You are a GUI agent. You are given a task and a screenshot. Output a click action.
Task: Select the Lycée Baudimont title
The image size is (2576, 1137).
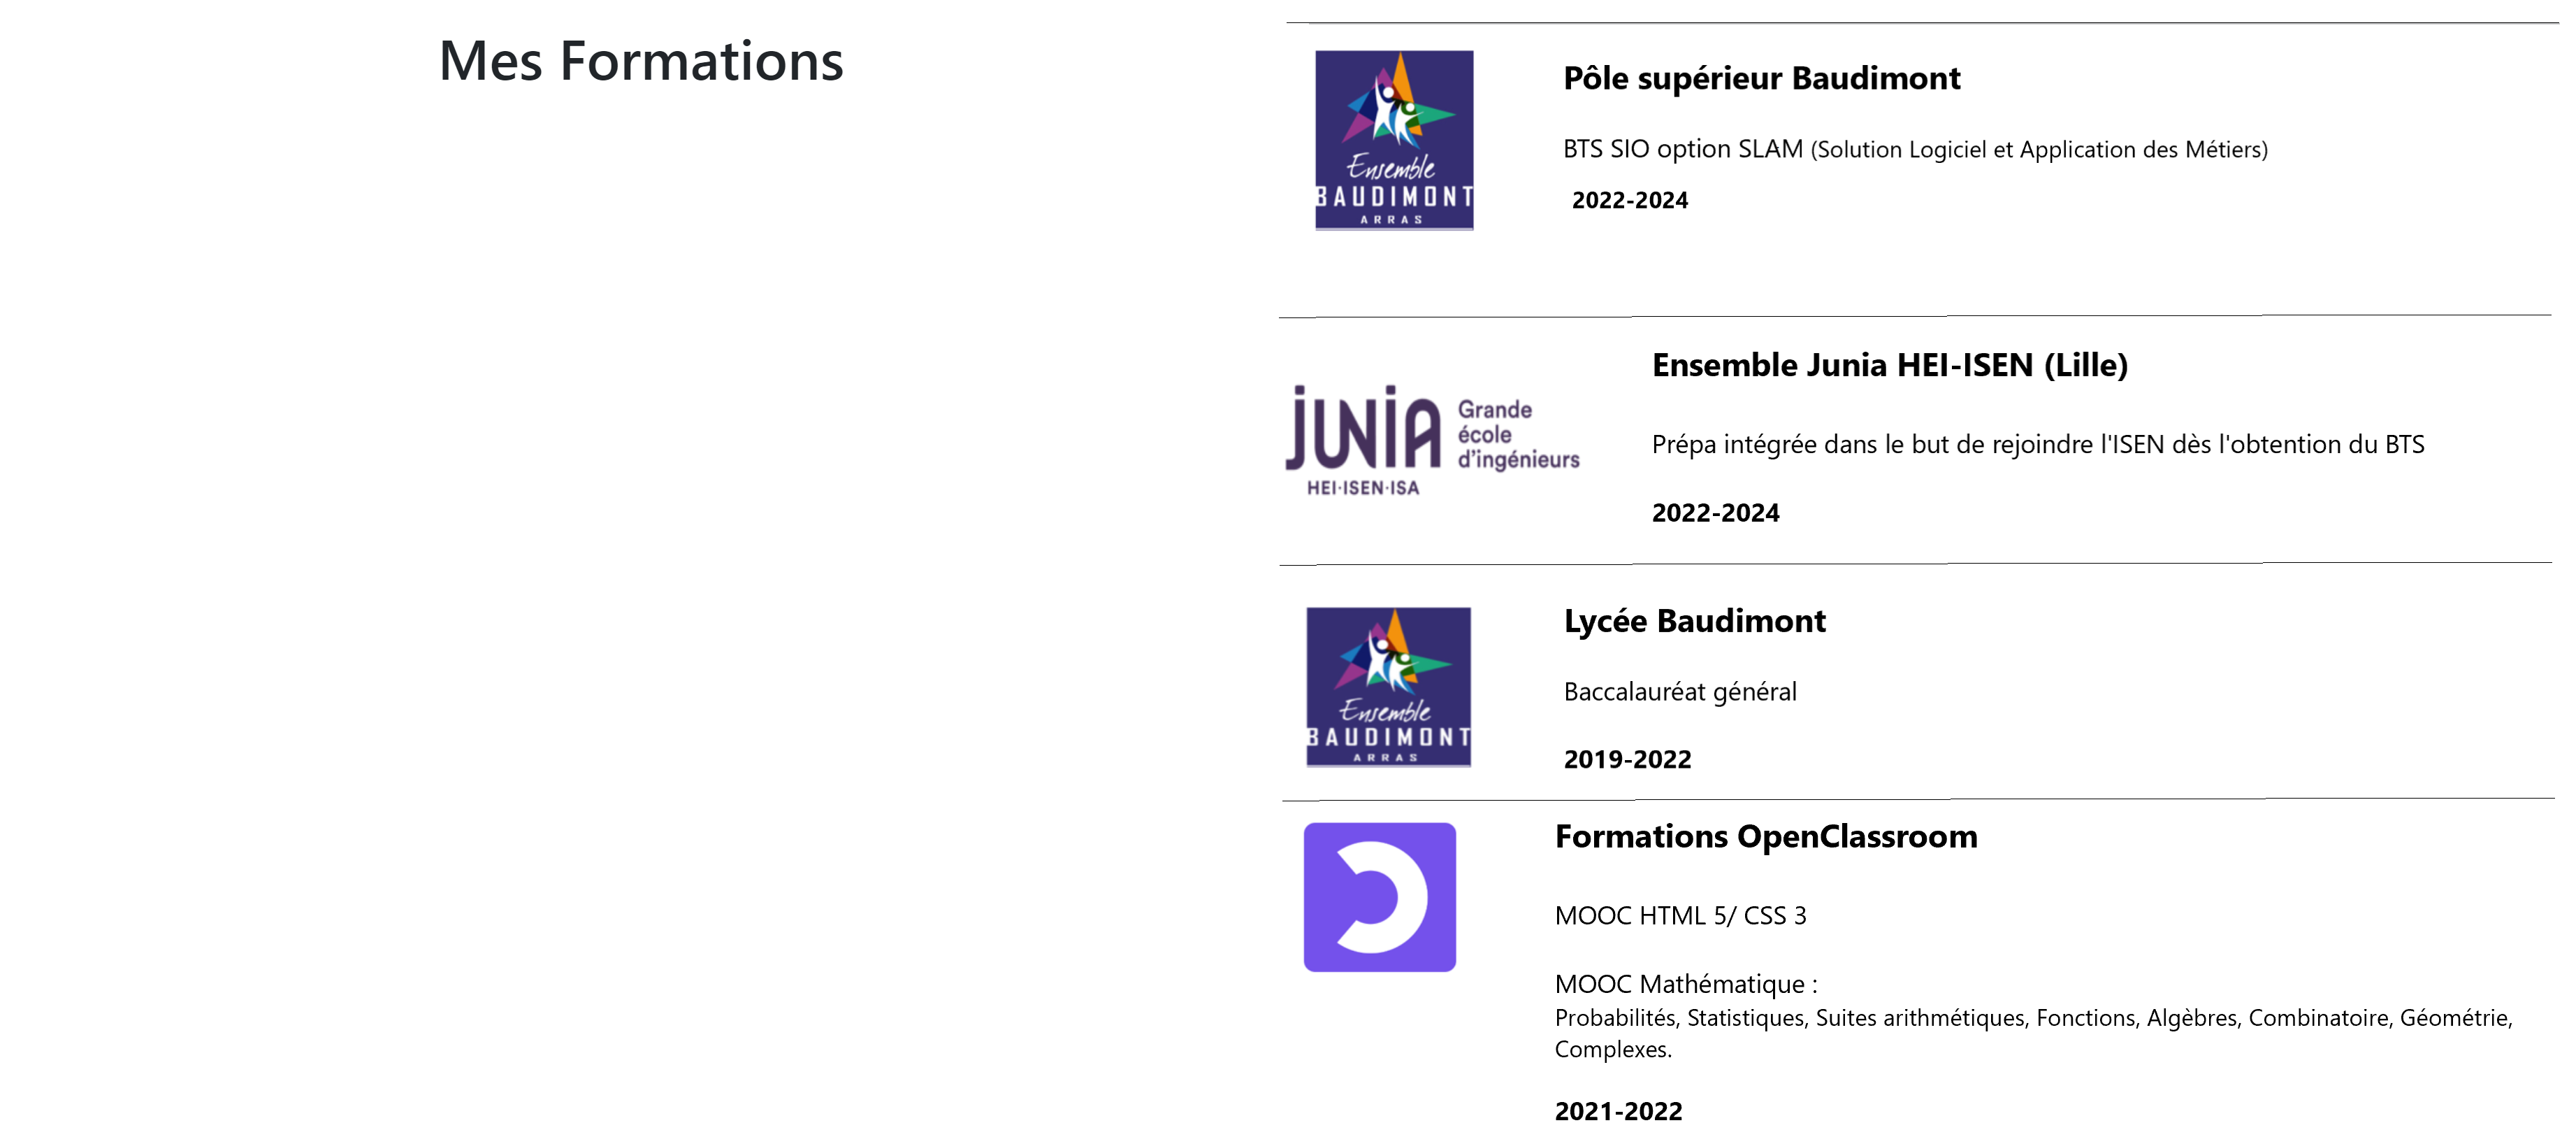pyautogui.click(x=1694, y=622)
